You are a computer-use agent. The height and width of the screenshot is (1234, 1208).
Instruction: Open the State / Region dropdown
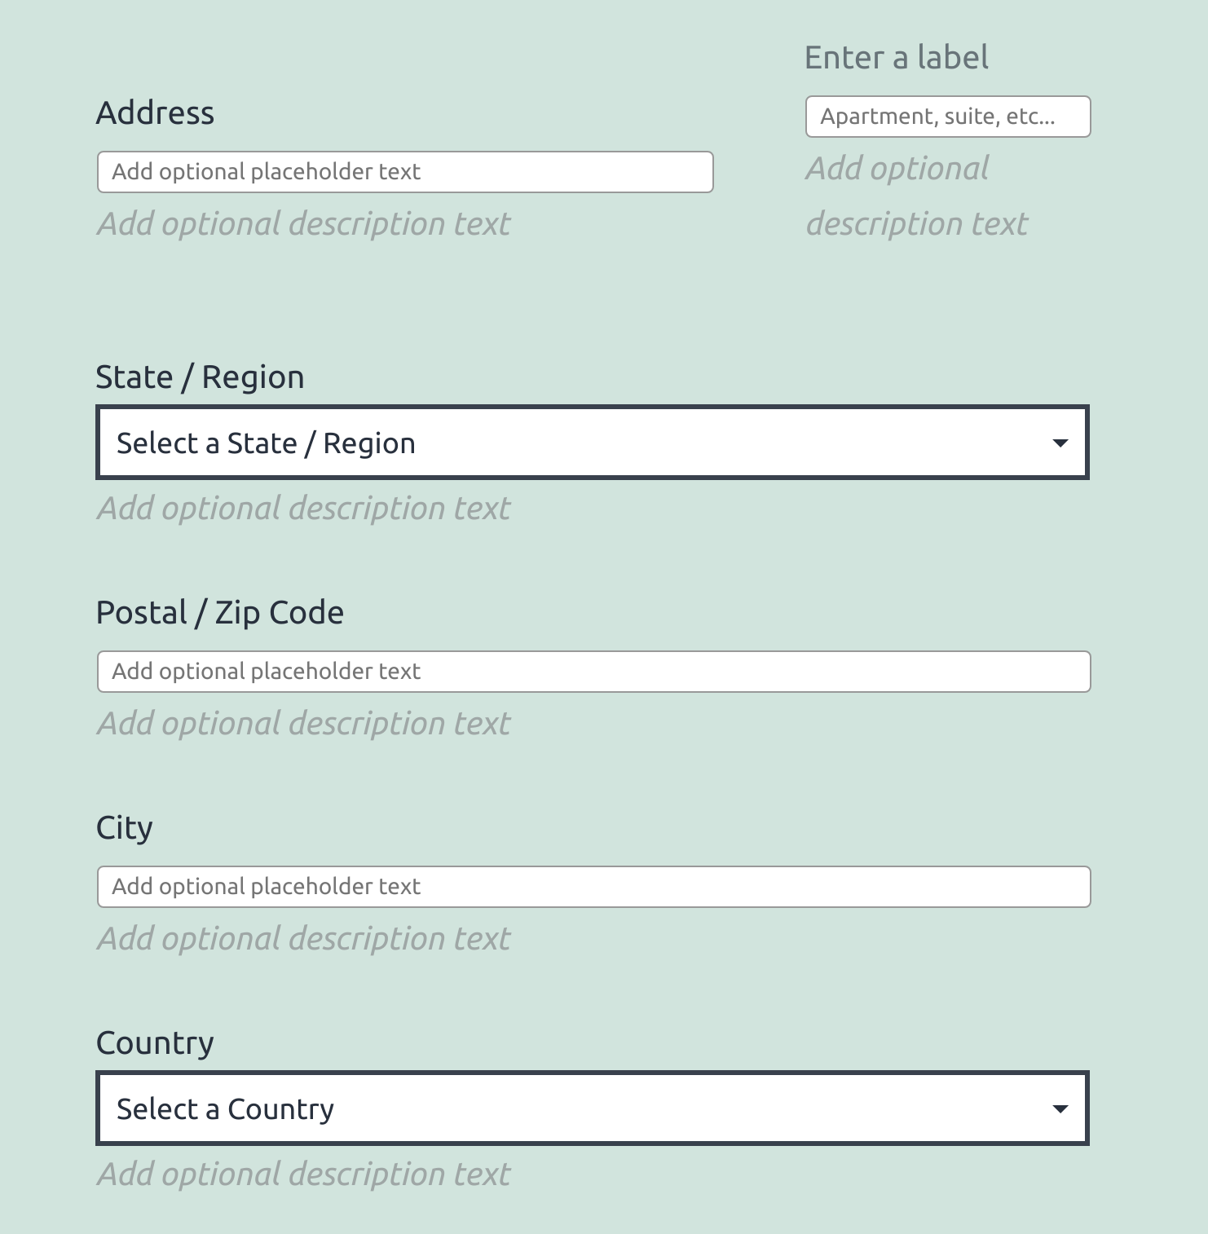(x=593, y=442)
